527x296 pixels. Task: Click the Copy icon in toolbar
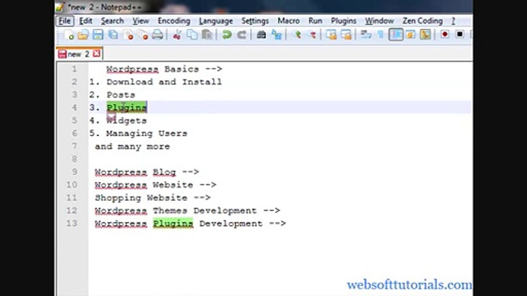pos(192,35)
